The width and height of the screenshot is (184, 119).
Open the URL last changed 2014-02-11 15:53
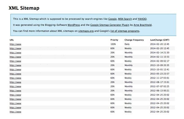[15, 57]
